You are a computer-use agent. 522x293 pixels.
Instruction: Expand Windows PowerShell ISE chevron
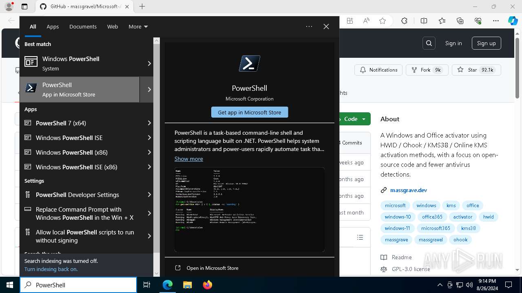click(x=149, y=138)
